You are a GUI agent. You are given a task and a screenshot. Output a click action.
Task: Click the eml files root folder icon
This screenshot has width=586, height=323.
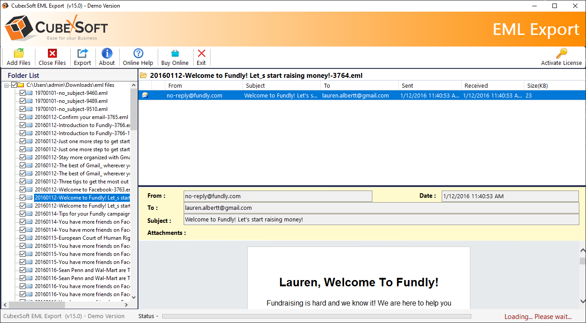pos(21,85)
